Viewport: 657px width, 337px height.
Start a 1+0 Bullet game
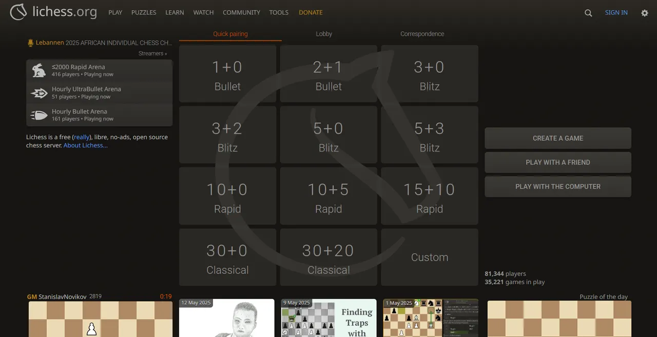(x=227, y=74)
